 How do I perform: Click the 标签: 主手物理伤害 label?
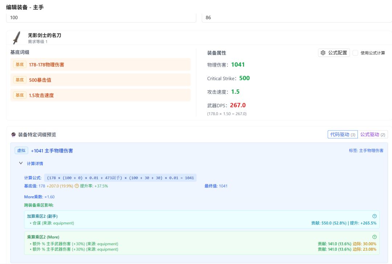[366, 151]
